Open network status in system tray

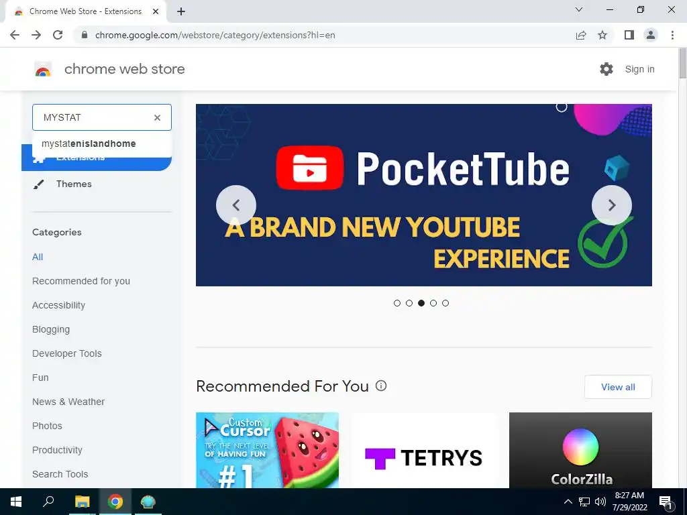tap(584, 502)
